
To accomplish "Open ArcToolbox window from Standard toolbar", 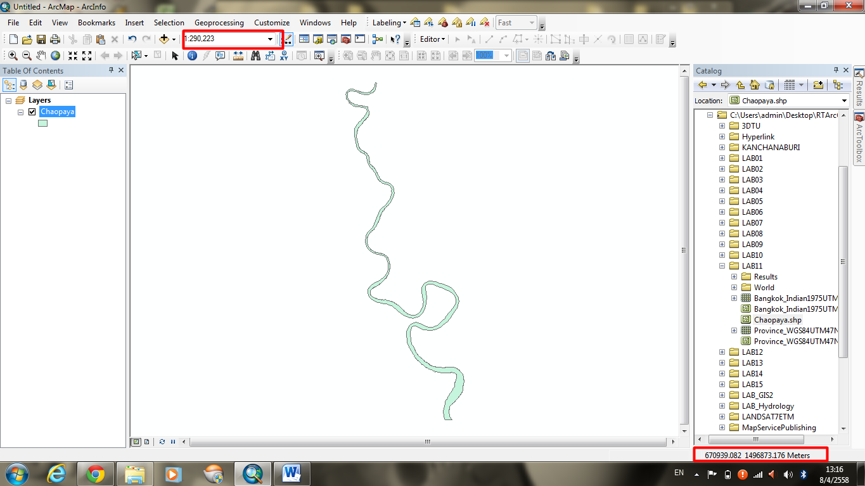I will pyautogui.click(x=345, y=39).
